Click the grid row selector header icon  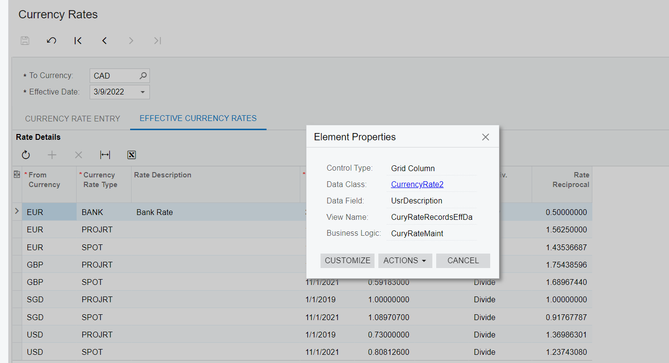(17, 175)
